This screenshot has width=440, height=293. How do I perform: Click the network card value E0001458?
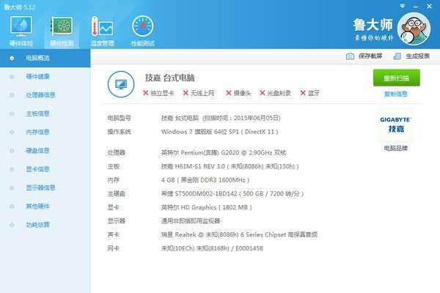click(x=212, y=248)
